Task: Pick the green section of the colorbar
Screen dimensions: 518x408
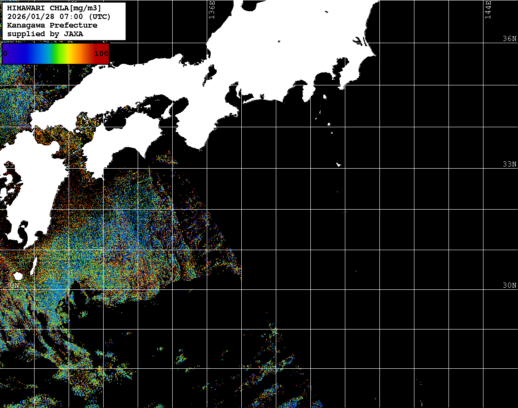Action: (56, 53)
